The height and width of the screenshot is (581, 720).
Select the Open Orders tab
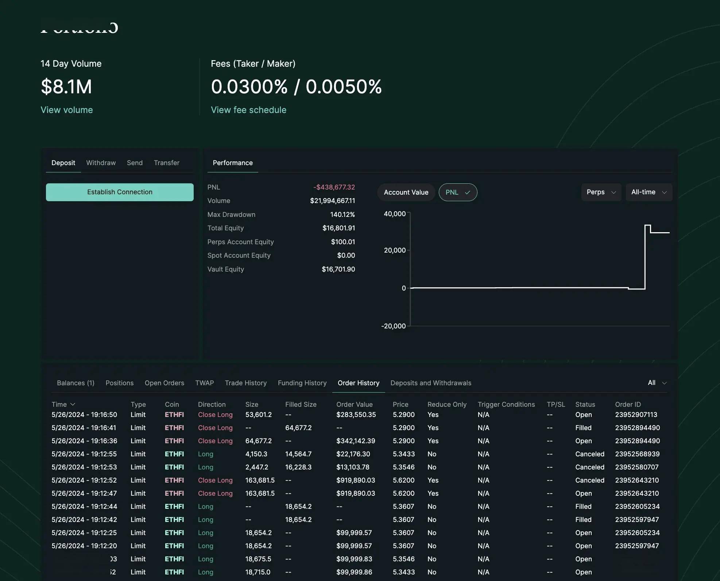pyautogui.click(x=164, y=382)
